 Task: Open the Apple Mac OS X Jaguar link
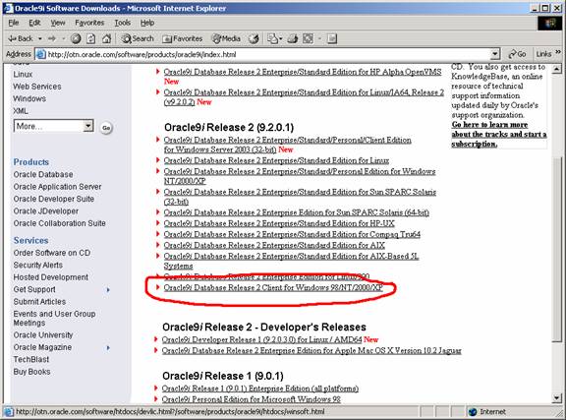311,350
